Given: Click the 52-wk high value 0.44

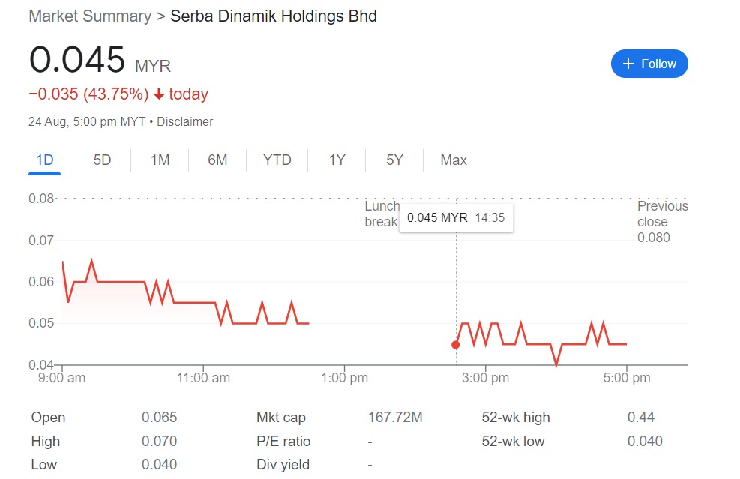Looking at the screenshot, I should [641, 418].
